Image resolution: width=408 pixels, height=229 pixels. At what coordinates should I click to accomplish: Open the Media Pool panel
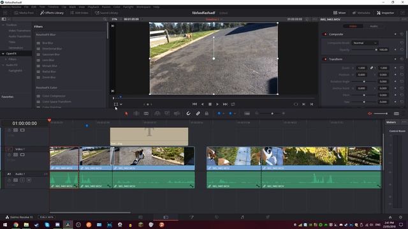(x=24, y=13)
